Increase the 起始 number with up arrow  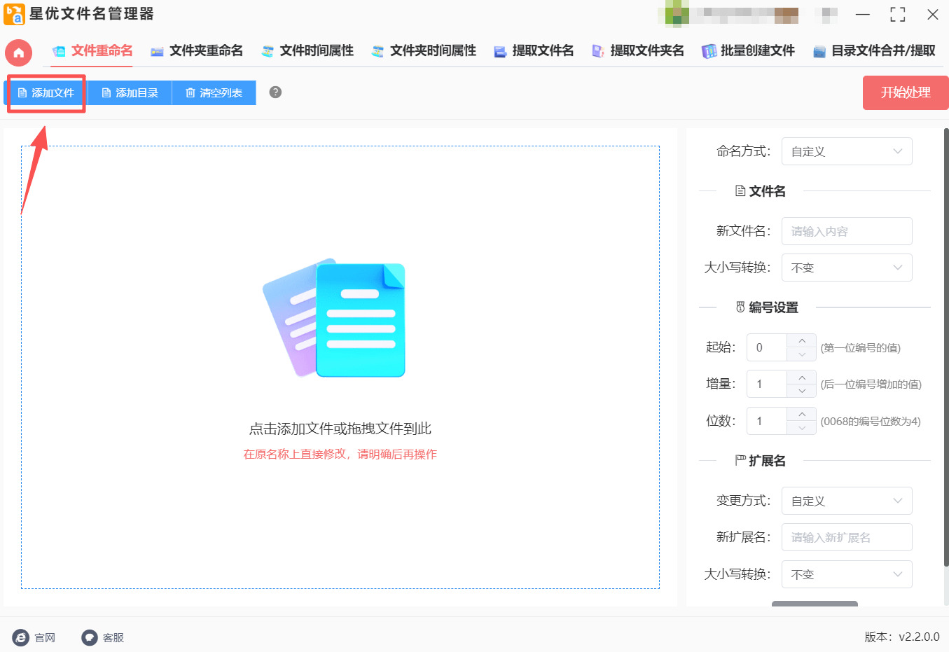coord(802,341)
